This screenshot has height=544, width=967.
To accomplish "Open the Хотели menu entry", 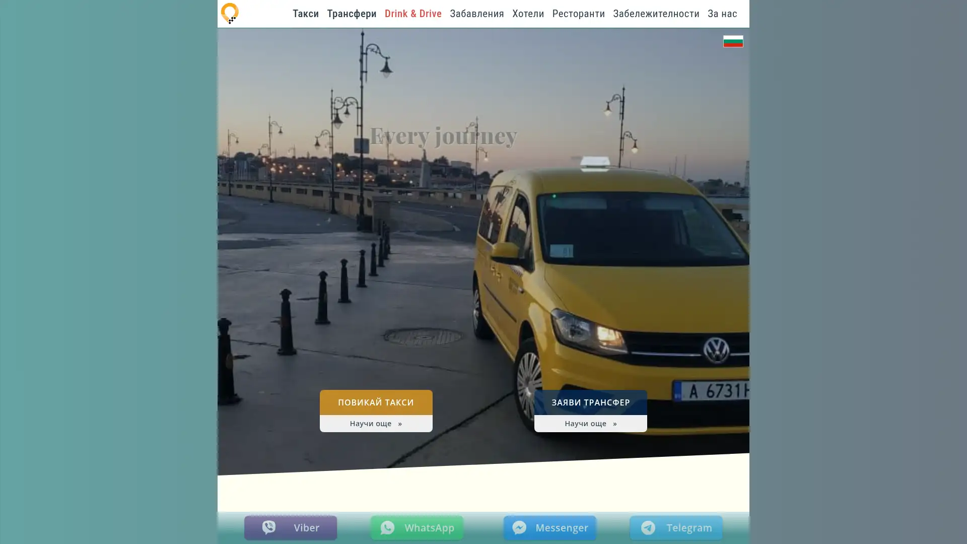I will (527, 14).
